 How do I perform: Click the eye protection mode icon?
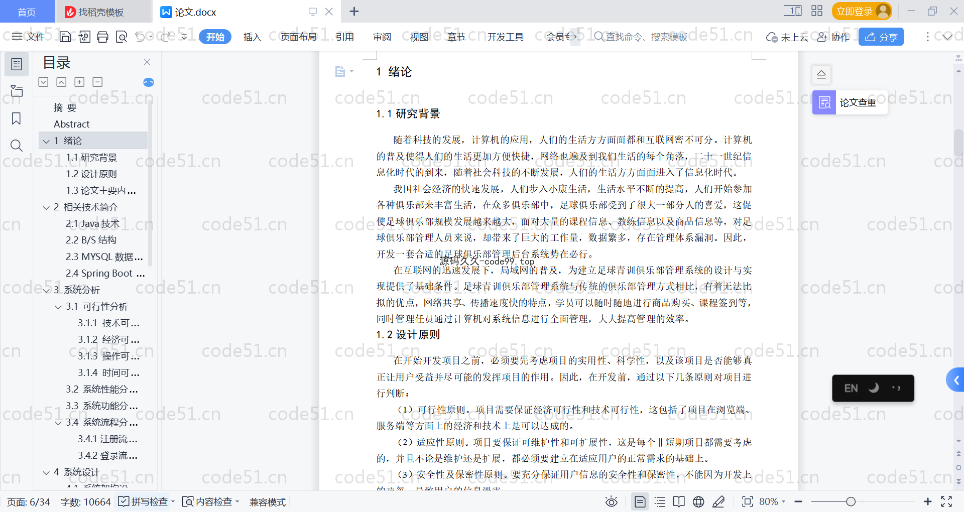tap(611, 501)
